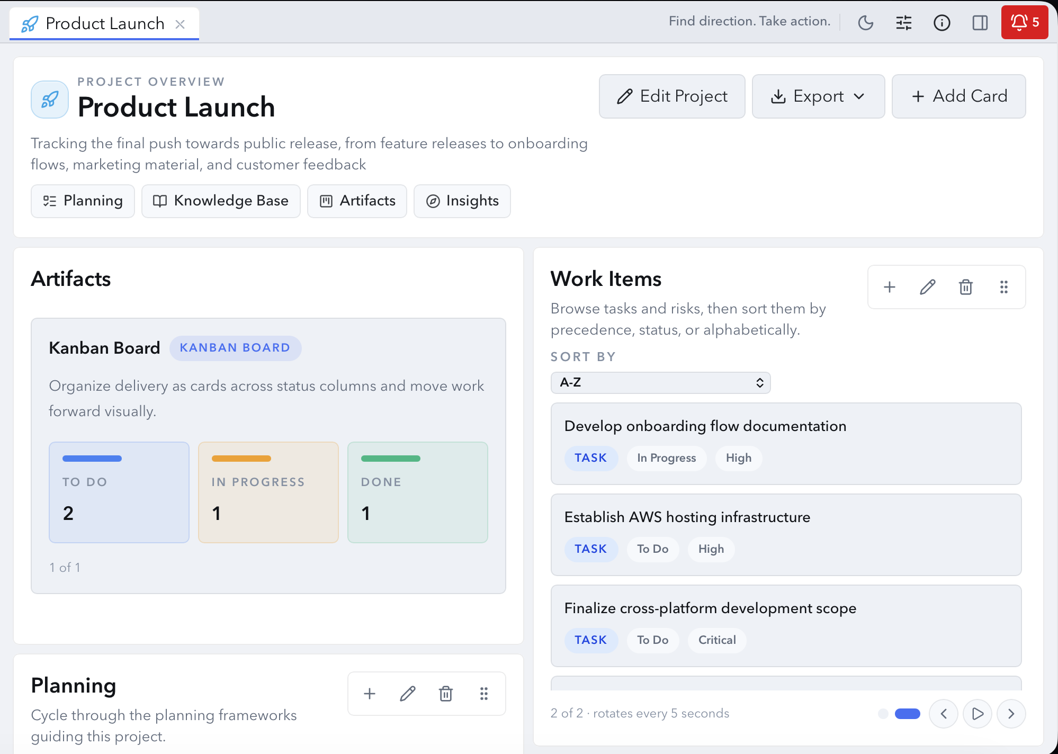Image resolution: width=1058 pixels, height=754 pixels.
Task: Open the Sort By A-Z dropdown
Action: (x=660, y=382)
